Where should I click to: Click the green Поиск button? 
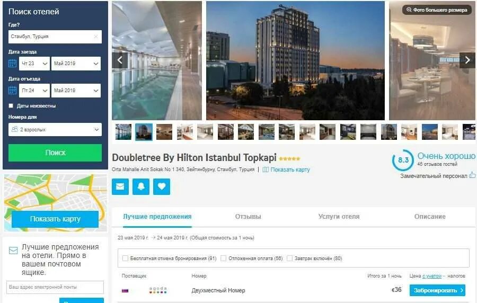pyautogui.click(x=55, y=153)
